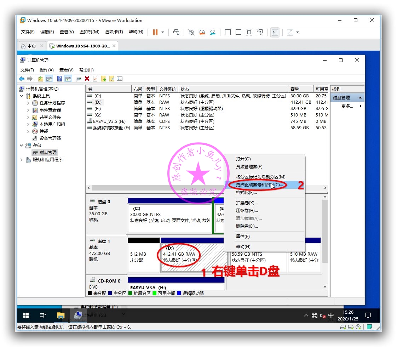The height and width of the screenshot is (347, 397).
Task: Click the up one level folder icon
Action: [x=40, y=79]
